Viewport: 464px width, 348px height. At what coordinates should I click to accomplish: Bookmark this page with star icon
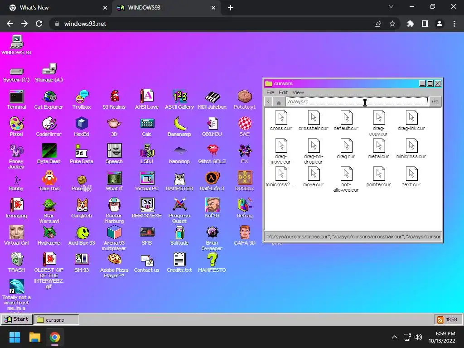tap(392, 24)
